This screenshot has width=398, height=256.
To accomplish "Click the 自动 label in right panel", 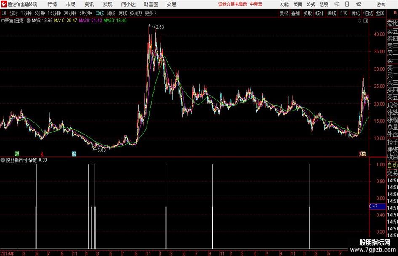I will pos(393,165).
